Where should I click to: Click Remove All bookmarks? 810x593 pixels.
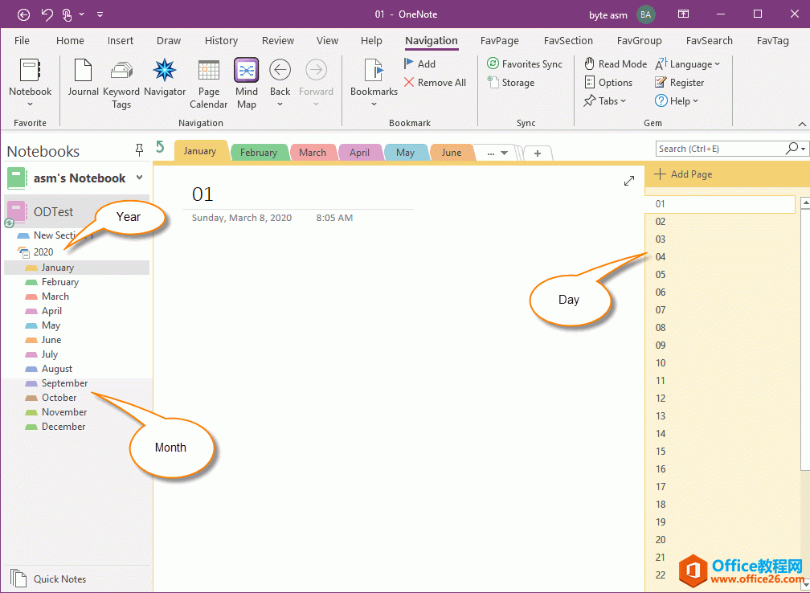(435, 83)
